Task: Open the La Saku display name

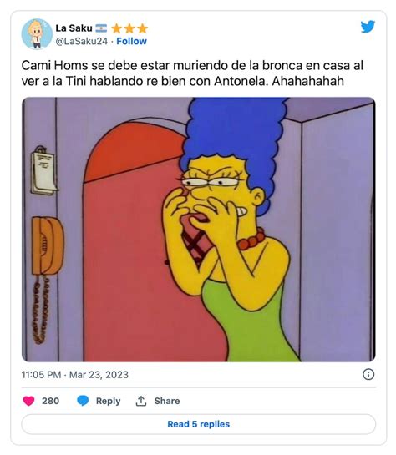Action: (74, 28)
